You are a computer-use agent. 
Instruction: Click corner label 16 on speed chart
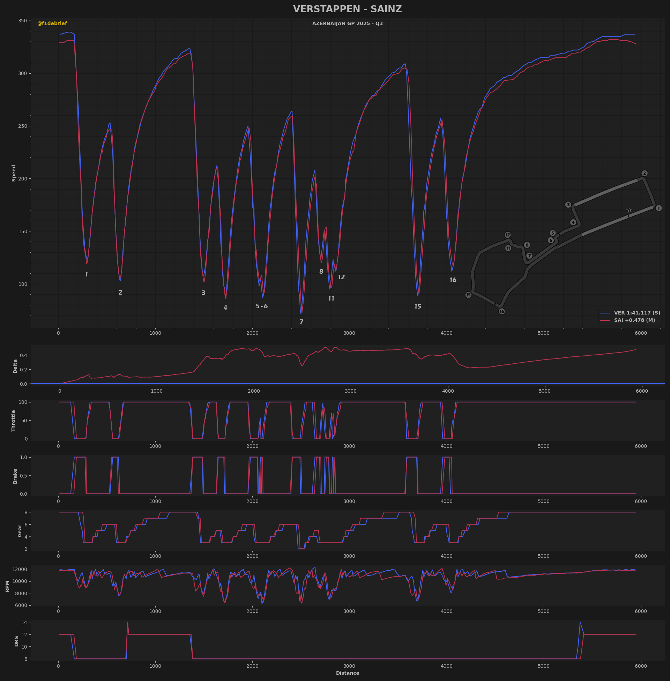pos(453,280)
